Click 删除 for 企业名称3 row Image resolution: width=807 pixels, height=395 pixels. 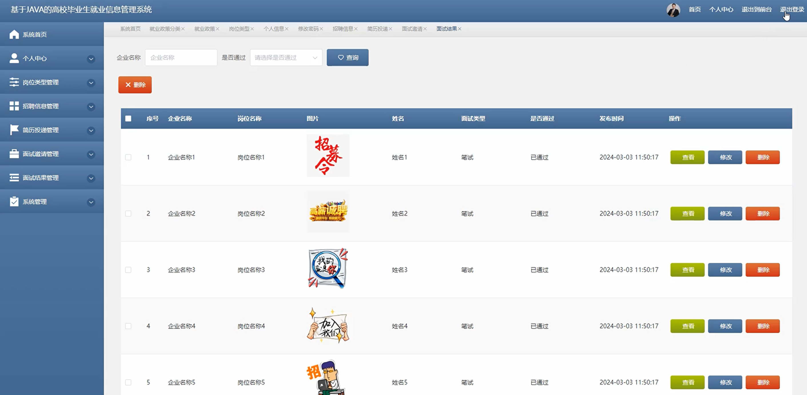762,270
